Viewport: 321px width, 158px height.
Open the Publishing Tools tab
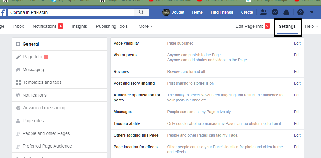tap(112, 26)
